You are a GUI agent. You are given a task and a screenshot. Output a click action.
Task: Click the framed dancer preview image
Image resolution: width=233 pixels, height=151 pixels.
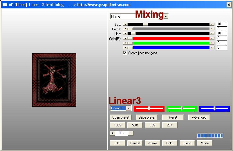tap(54, 80)
